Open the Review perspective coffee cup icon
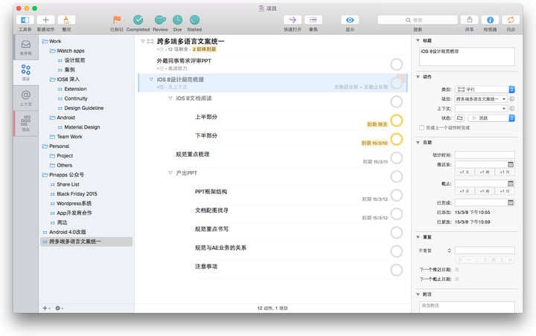 160,20
